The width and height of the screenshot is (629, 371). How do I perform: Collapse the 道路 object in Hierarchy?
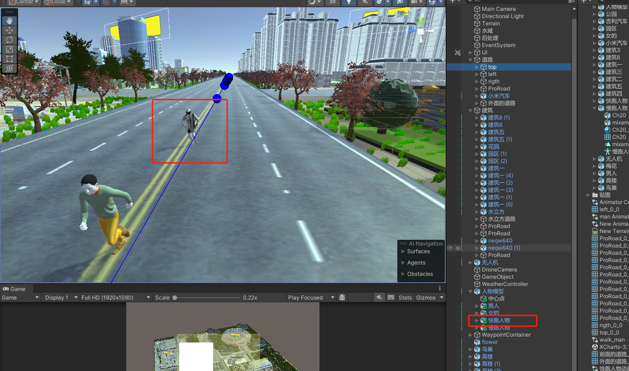[471, 60]
